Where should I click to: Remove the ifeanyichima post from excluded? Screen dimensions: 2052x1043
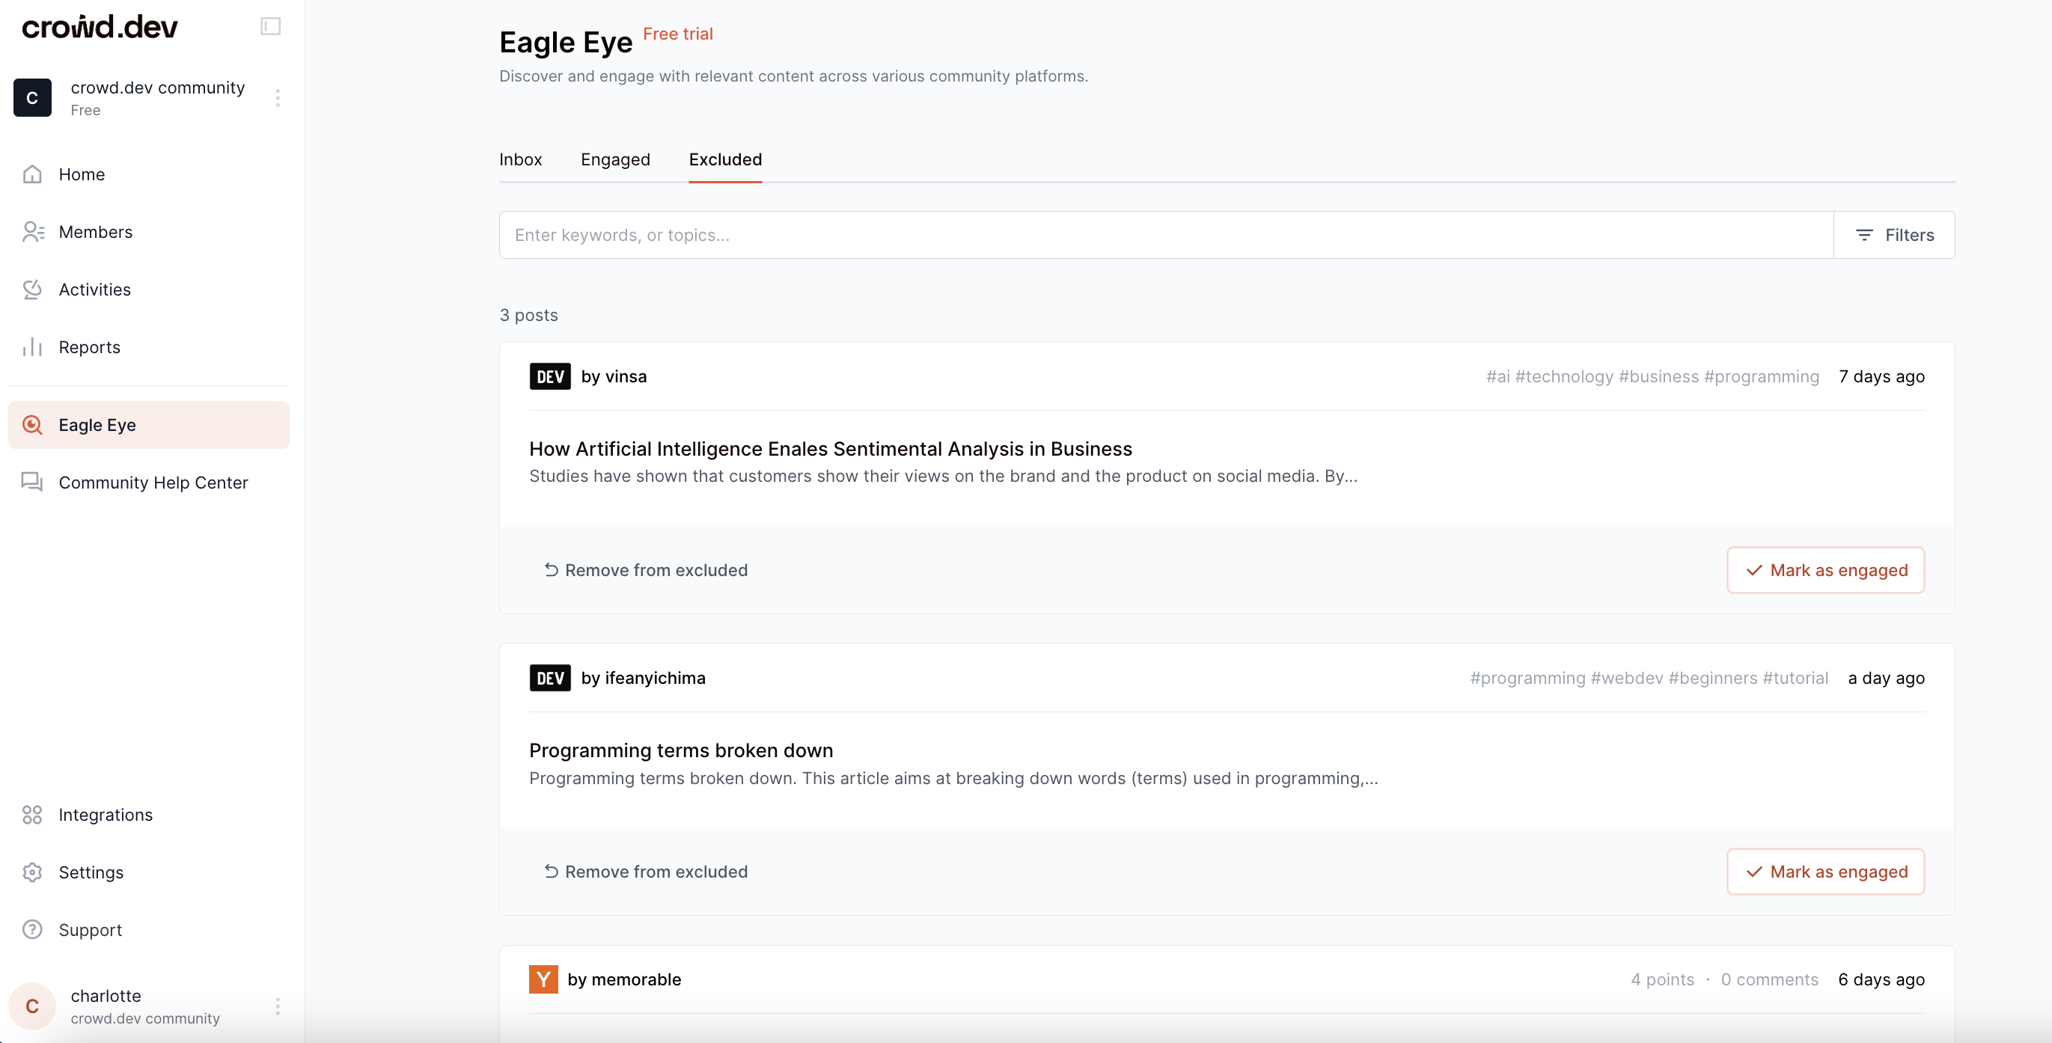pyautogui.click(x=645, y=871)
